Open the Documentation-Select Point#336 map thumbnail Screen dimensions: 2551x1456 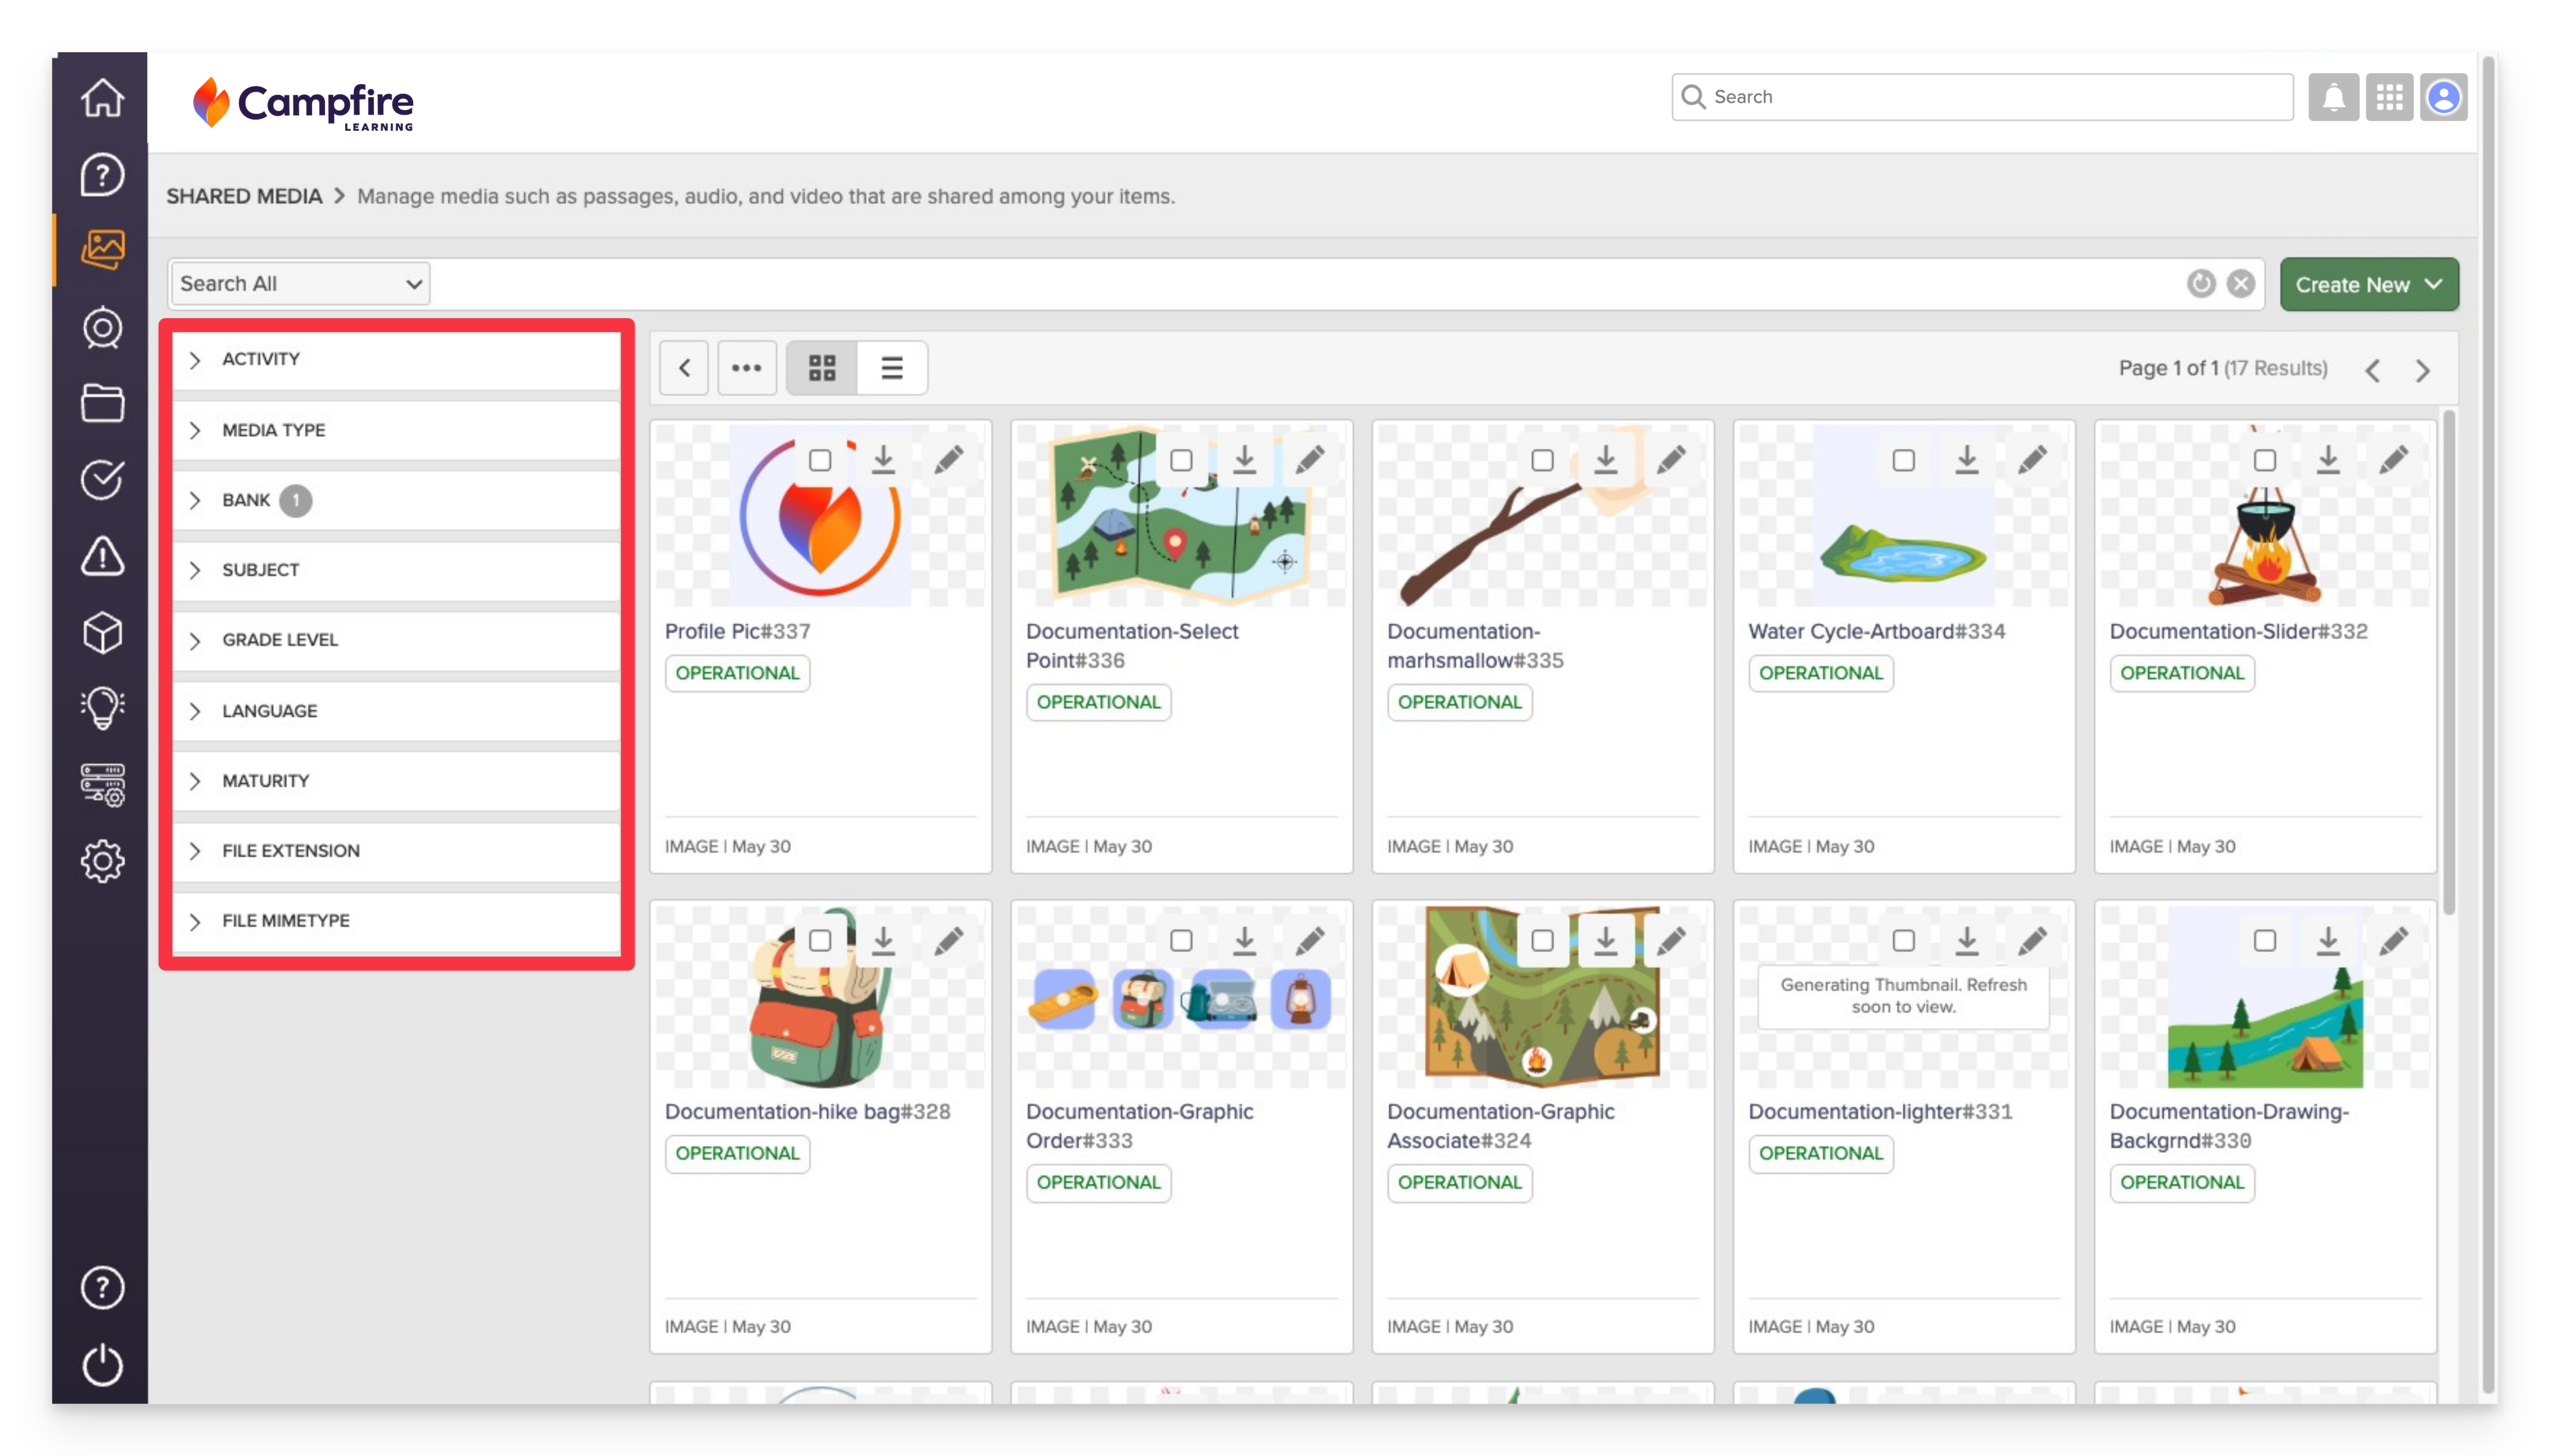point(1180,516)
